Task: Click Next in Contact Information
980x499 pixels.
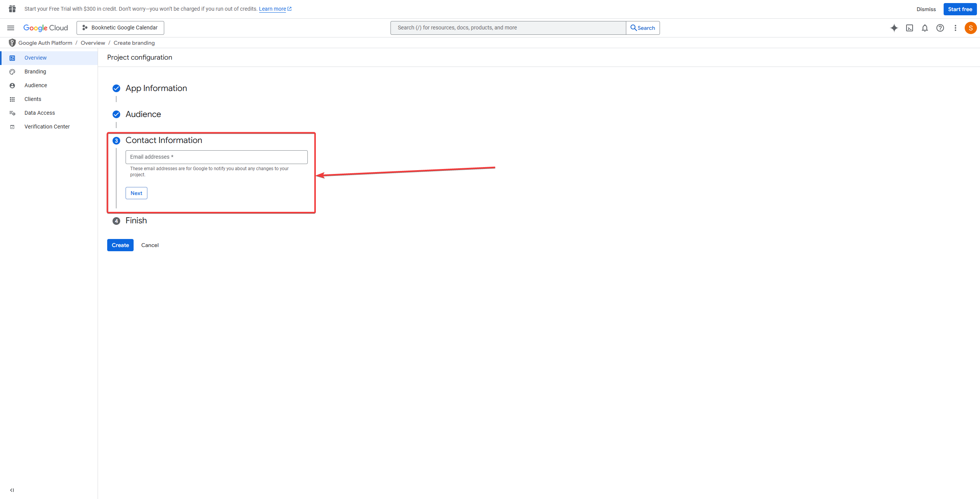Action: (x=136, y=193)
